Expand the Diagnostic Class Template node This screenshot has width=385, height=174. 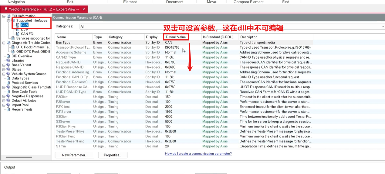(x=4, y=87)
